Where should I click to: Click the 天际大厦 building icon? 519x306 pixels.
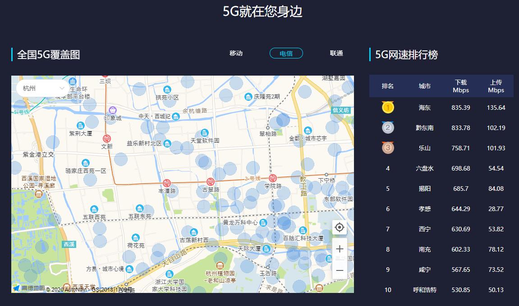pyautogui.click(x=266, y=249)
